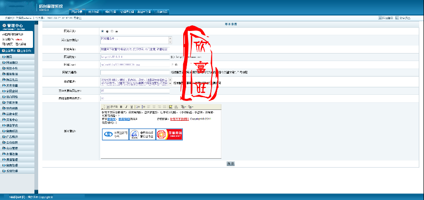424x200 pixels.
Task: Focus the empty 网站关键词 keywords field
Action: (135, 72)
